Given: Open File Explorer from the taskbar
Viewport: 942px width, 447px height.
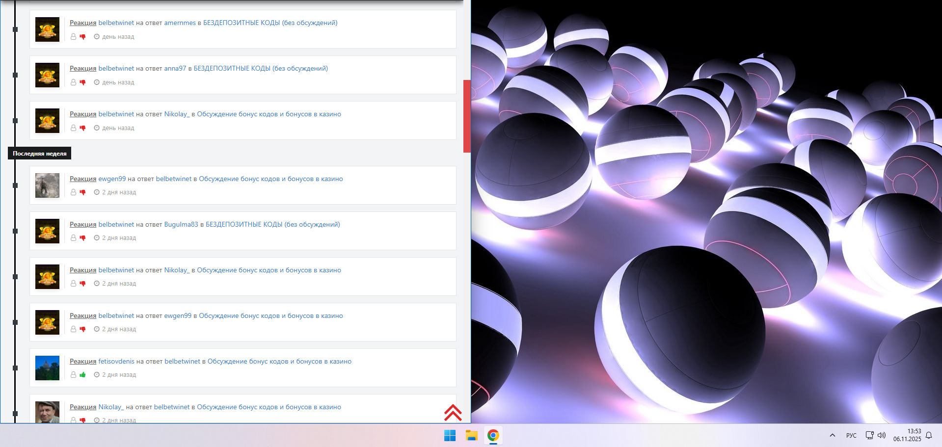Looking at the screenshot, I should (x=471, y=436).
